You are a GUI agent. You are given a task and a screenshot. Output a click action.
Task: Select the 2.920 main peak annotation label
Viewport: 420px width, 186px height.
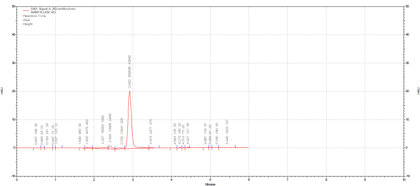[x=130, y=72]
